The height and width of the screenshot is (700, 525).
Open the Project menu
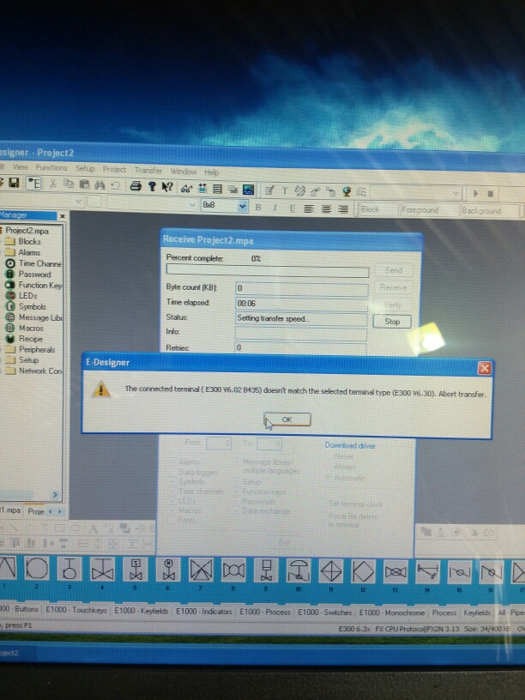click(114, 170)
